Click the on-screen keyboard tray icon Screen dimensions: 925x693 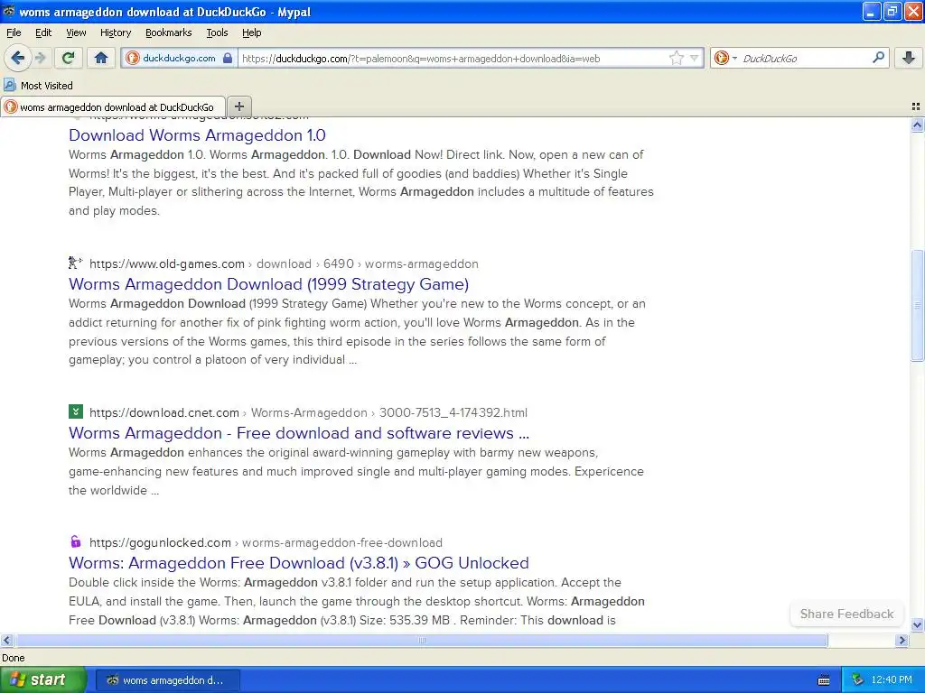click(x=824, y=680)
